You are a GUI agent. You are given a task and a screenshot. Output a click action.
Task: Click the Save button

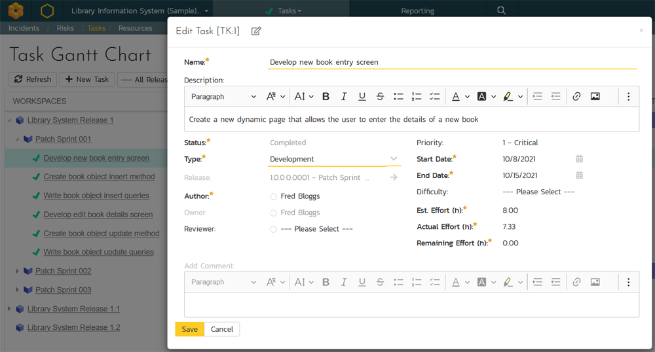(189, 329)
